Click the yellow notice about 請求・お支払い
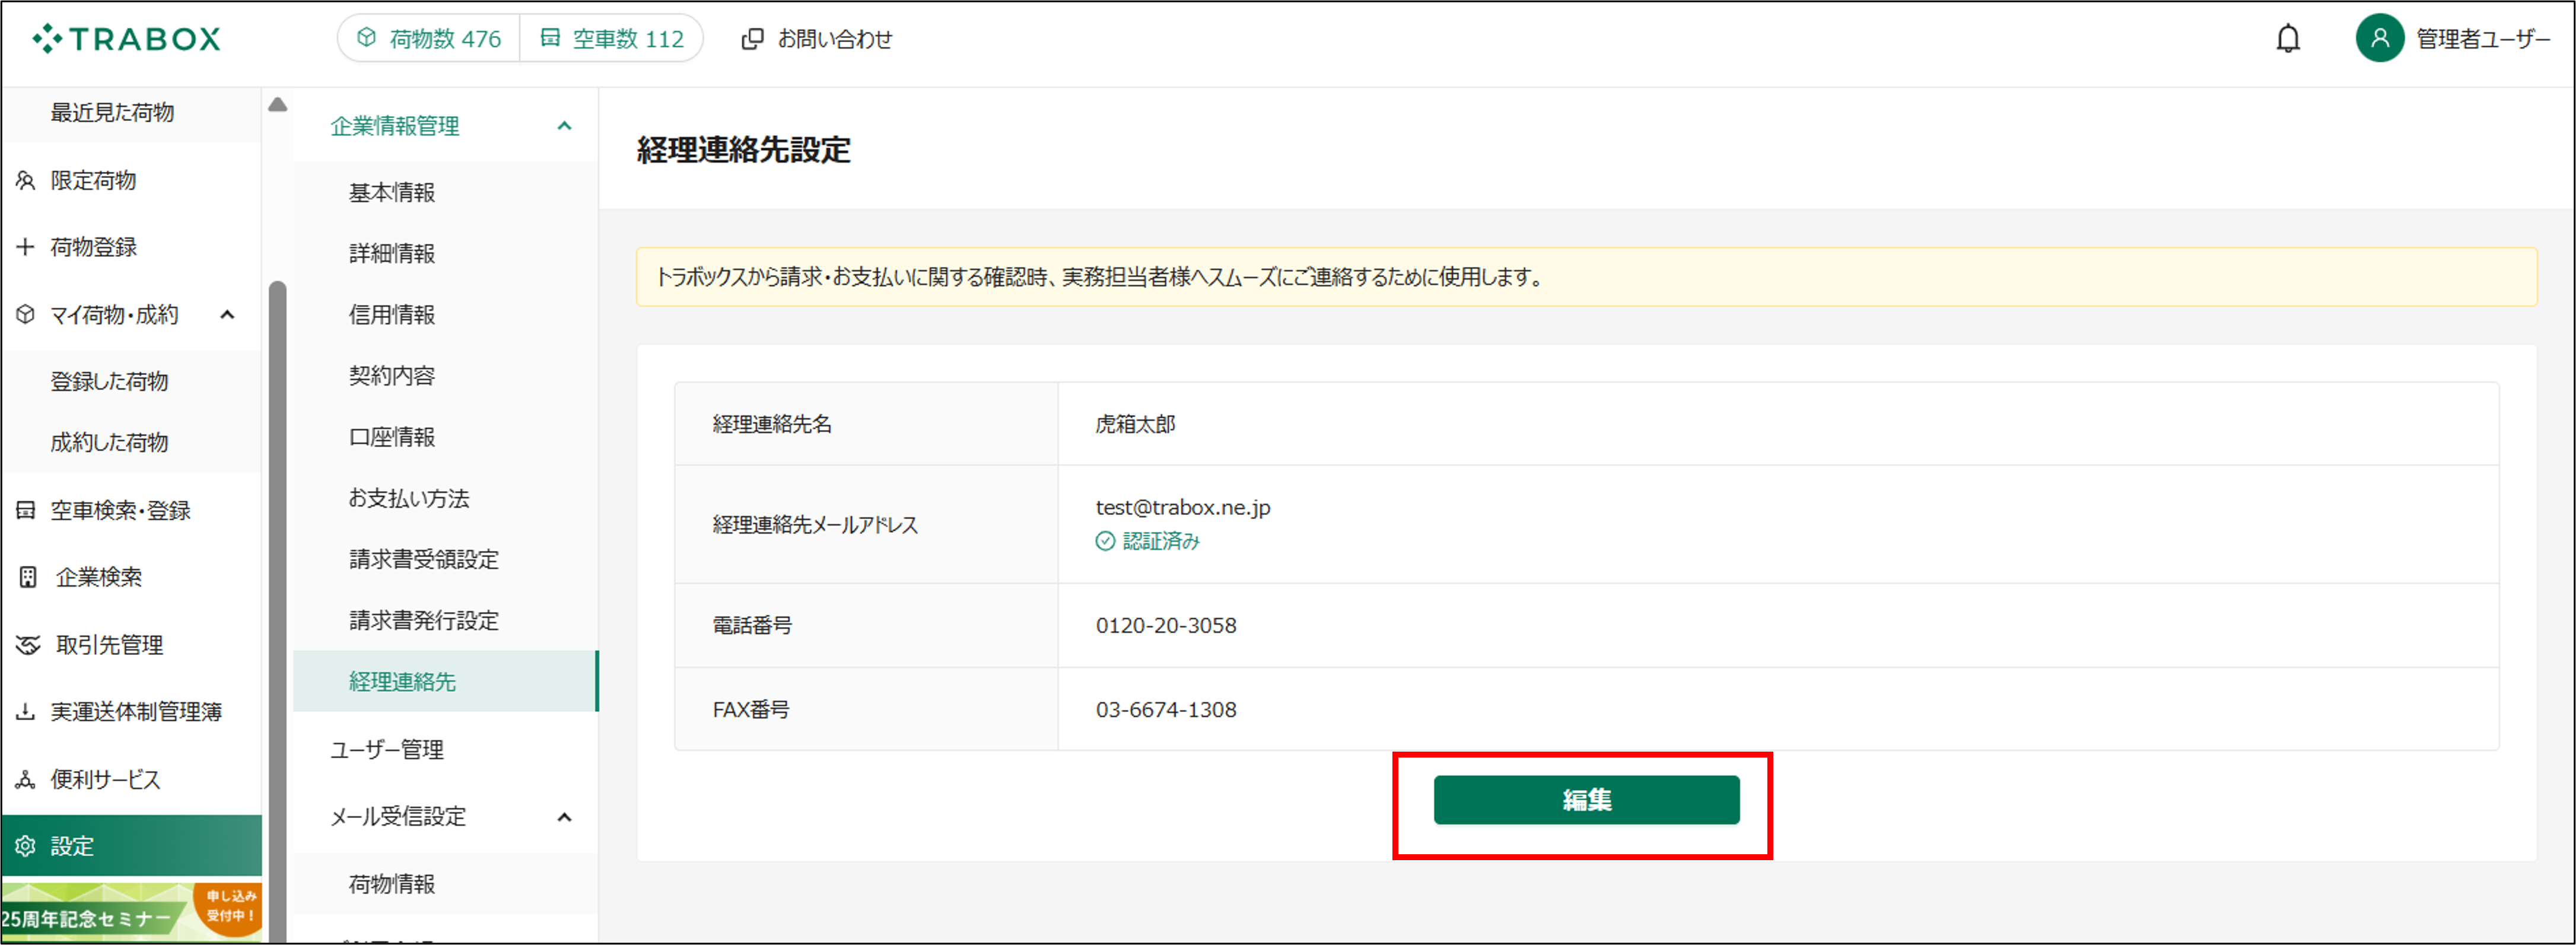 (1586, 277)
